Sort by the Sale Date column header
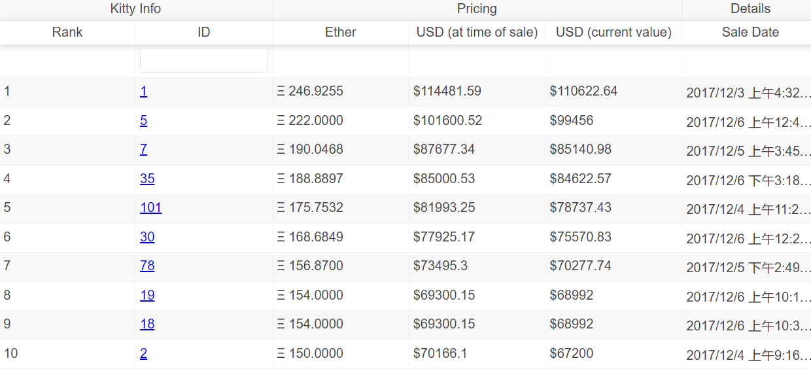The image size is (811, 369). point(750,32)
